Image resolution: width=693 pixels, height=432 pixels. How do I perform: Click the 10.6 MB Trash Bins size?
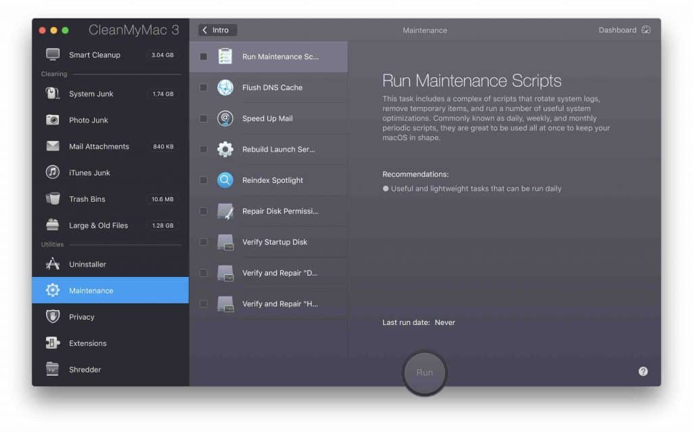(x=162, y=199)
